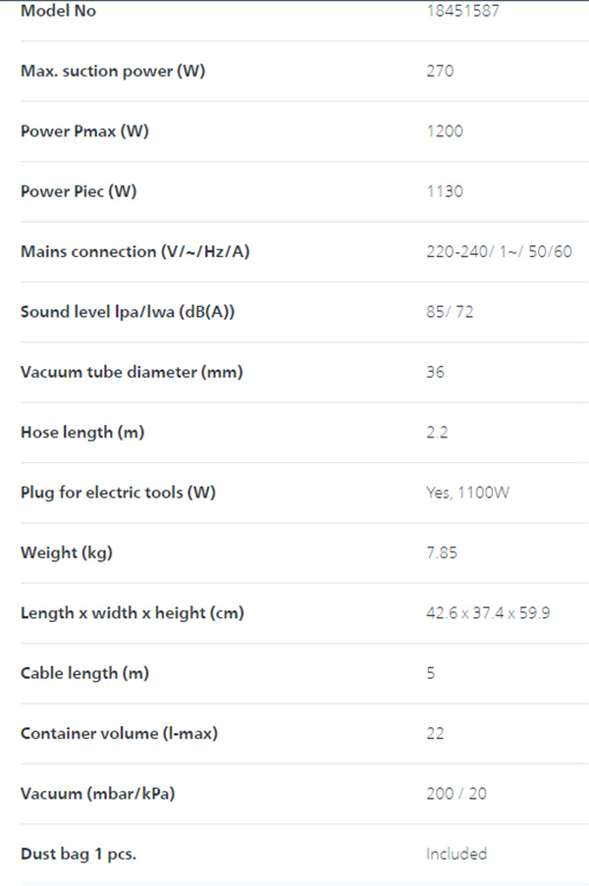Viewport: 589px width, 886px height.
Task: Select the Mains connection (V/~/Hz/A) label
Action: click(x=134, y=251)
